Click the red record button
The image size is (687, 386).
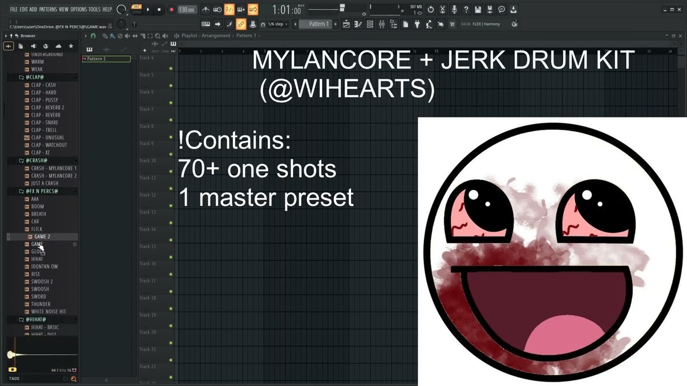coord(171,9)
